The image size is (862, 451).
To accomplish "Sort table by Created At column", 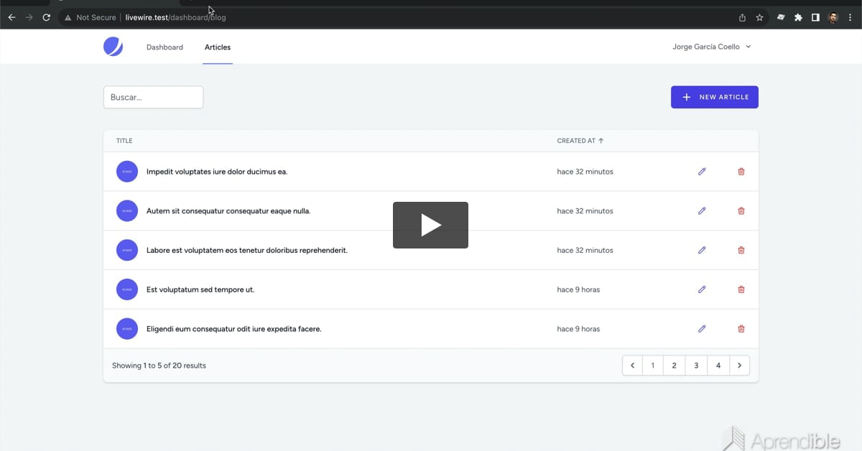I will tap(580, 141).
